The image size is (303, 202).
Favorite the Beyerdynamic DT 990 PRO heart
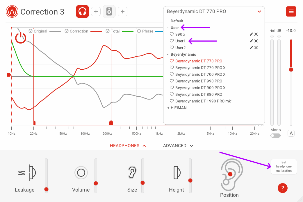172,81
